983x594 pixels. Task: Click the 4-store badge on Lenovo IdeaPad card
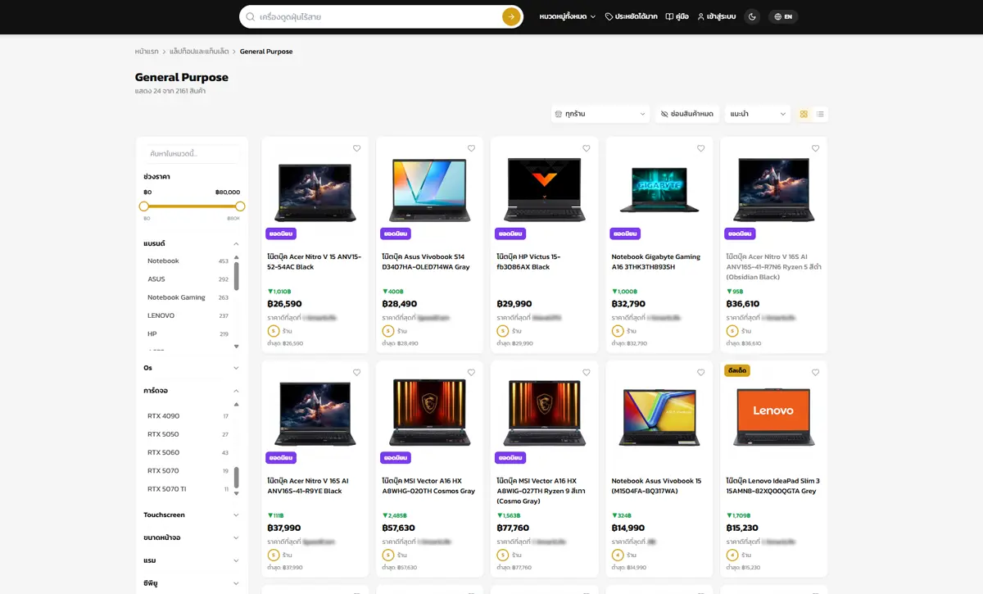pos(732,555)
